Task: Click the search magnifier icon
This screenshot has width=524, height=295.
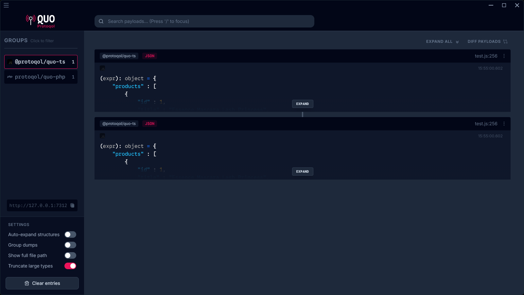Action: 101,21
